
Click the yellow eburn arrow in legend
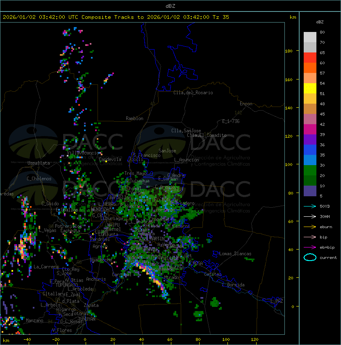pyautogui.click(x=310, y=227)
